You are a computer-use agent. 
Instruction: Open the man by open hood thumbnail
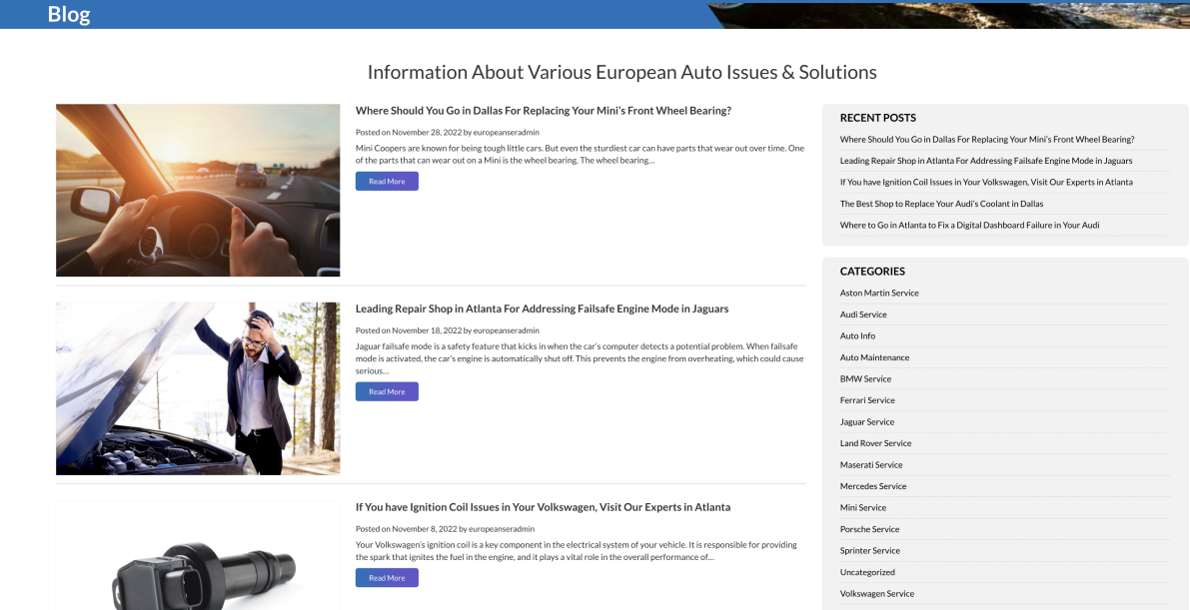(198, 388)
